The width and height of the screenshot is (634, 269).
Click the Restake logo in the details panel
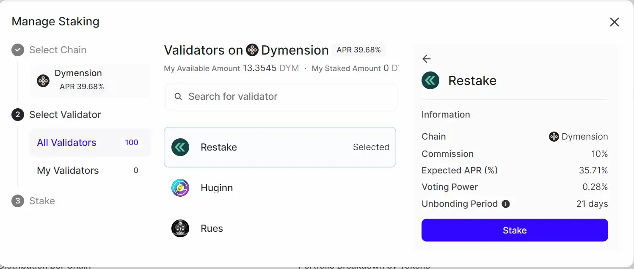[430, 80]
